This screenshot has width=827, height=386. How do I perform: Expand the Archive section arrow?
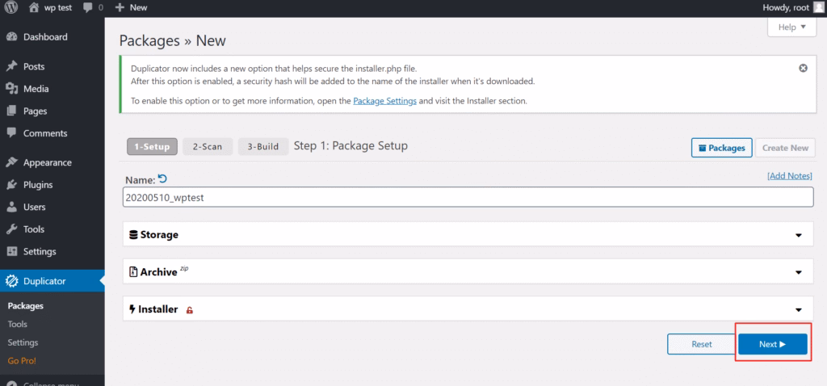799,273
